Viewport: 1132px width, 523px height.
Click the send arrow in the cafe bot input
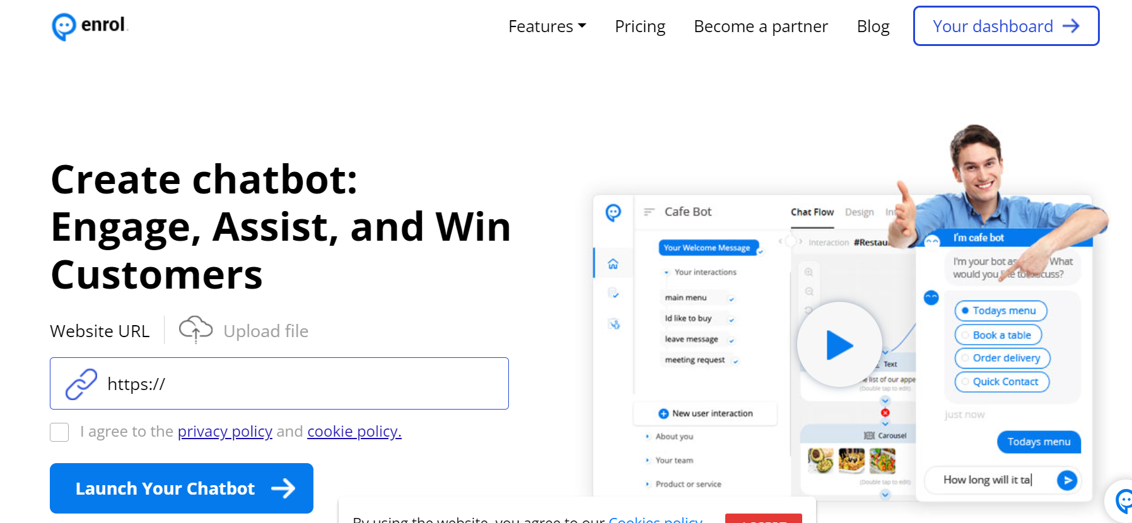click(1067, 480)
